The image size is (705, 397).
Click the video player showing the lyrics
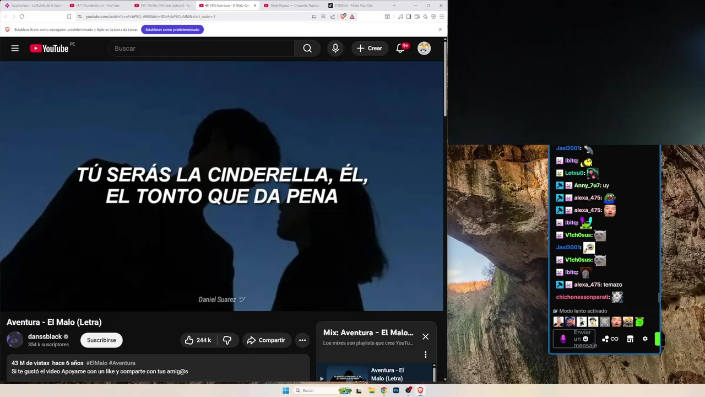click(221, 186)
